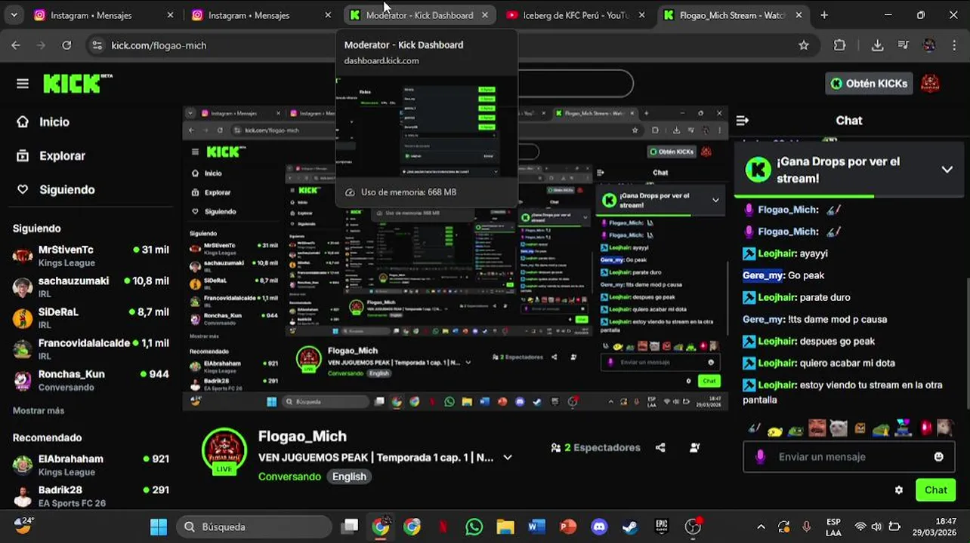Open Francovidalalcalde channel in the sidebar
The width and height of the screenshot is (970, 543).
[x=91, y=348]
